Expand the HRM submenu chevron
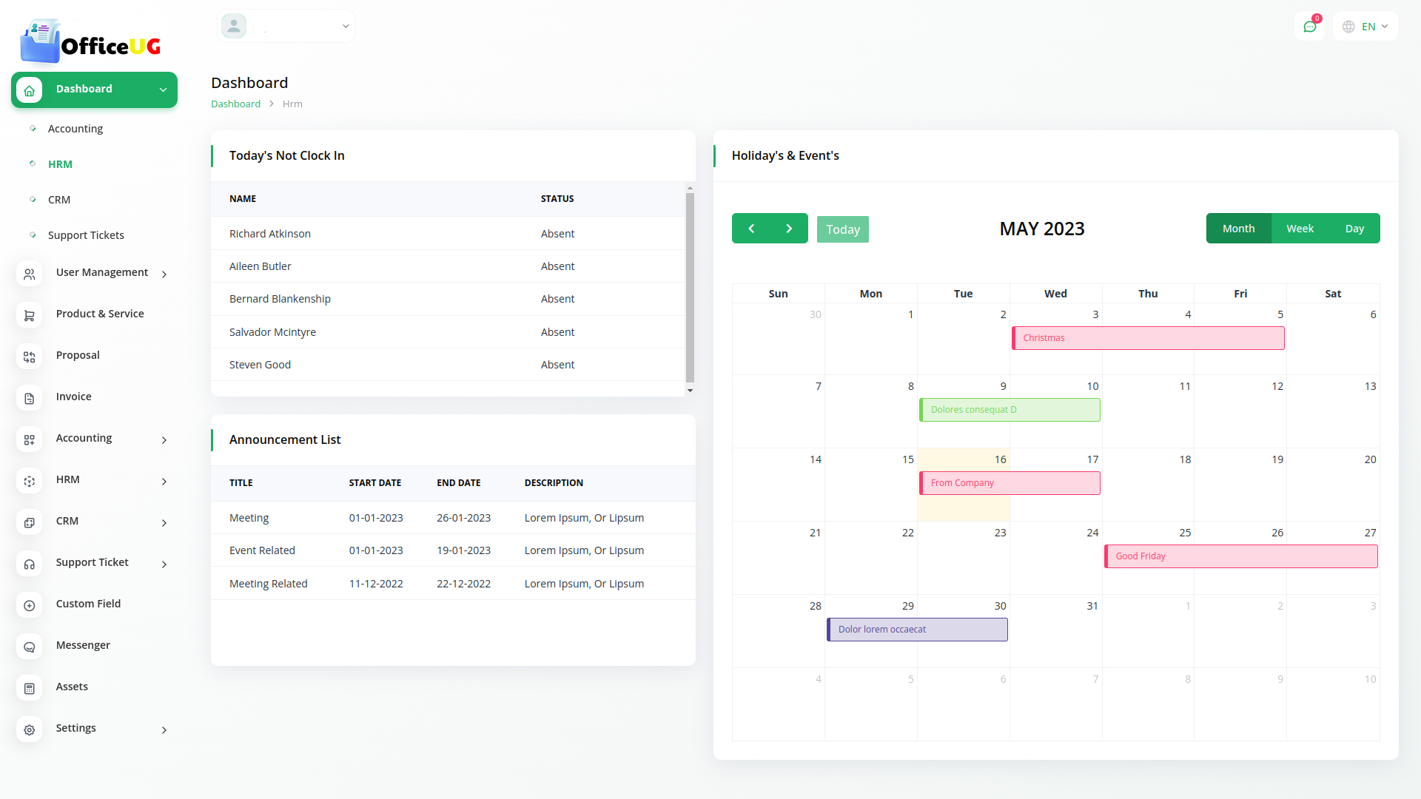 [164, 482]
